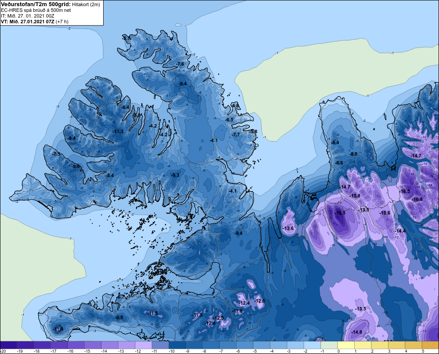
Task: Pick legend swatch between -14 and -13
Action: 110,345
